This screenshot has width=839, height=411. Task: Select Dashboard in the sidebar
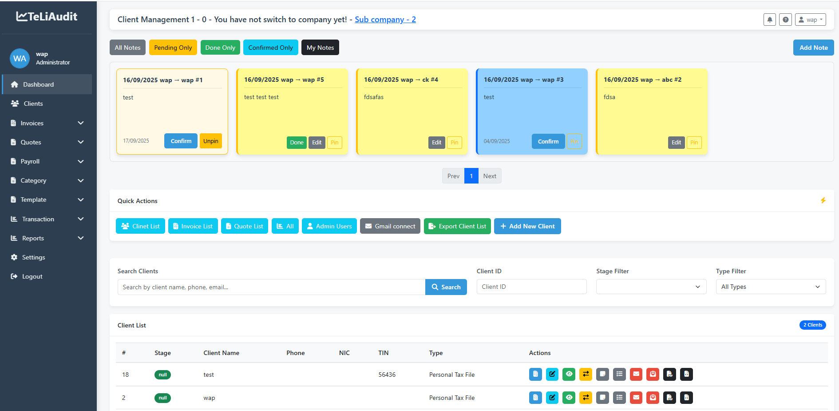38,84
